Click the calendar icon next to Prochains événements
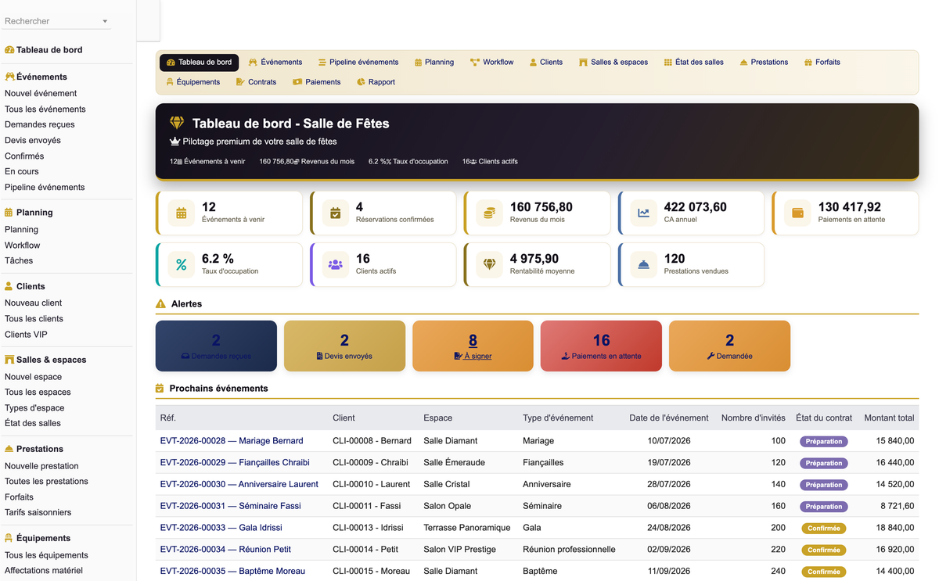The width and height of the screenshot is (939, 581). (x=160, y=388)
